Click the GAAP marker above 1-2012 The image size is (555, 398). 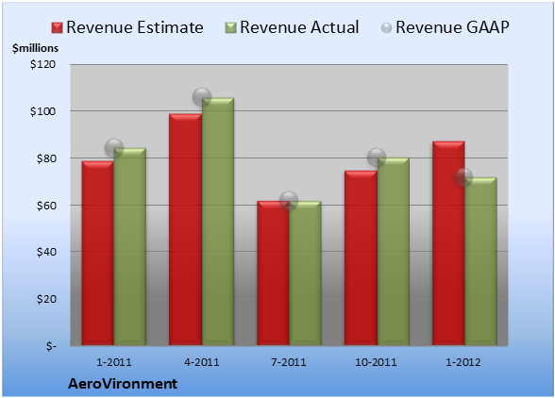click(463, 177)
